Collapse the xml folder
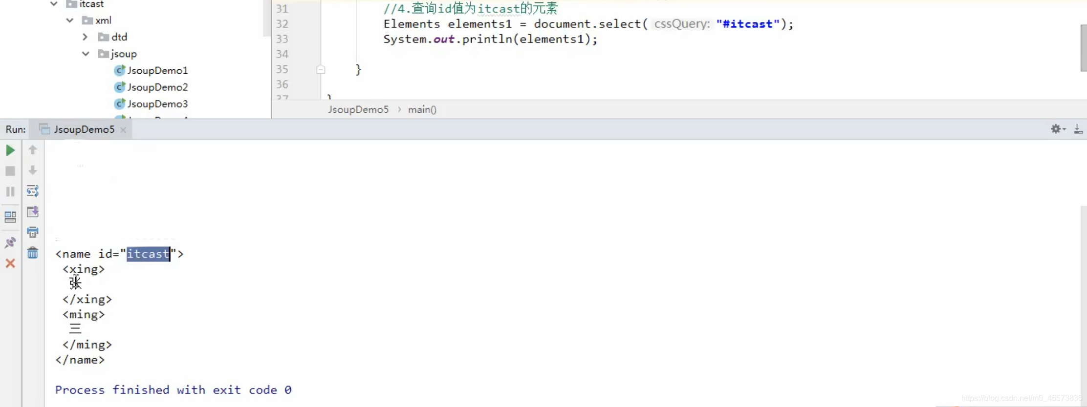The image size is (1087, 407). [70, 20]
